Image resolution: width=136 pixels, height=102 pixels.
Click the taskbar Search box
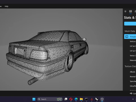(50, 99)
